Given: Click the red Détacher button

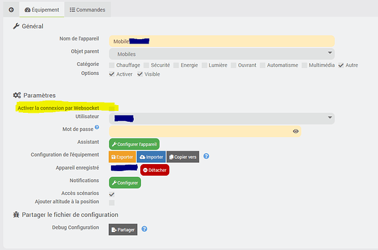Looking at the screenshot, I should (x=155, y=170).
